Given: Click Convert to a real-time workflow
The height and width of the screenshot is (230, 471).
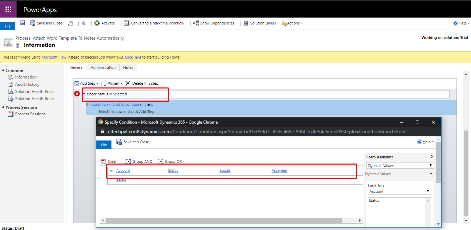Looking at the screenshot, I should 154,23.
